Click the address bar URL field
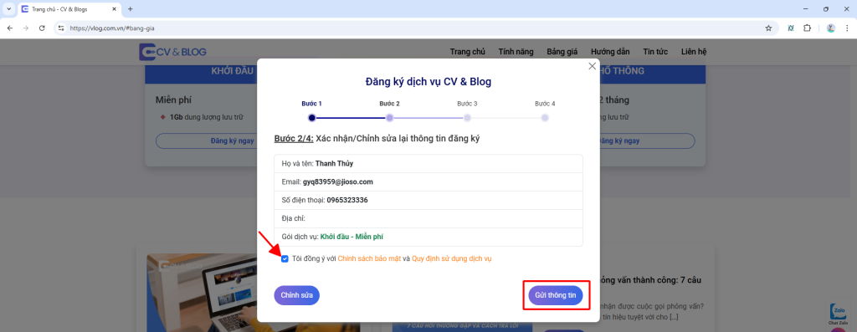Screen dimensions: 857x332 (415, 28)
